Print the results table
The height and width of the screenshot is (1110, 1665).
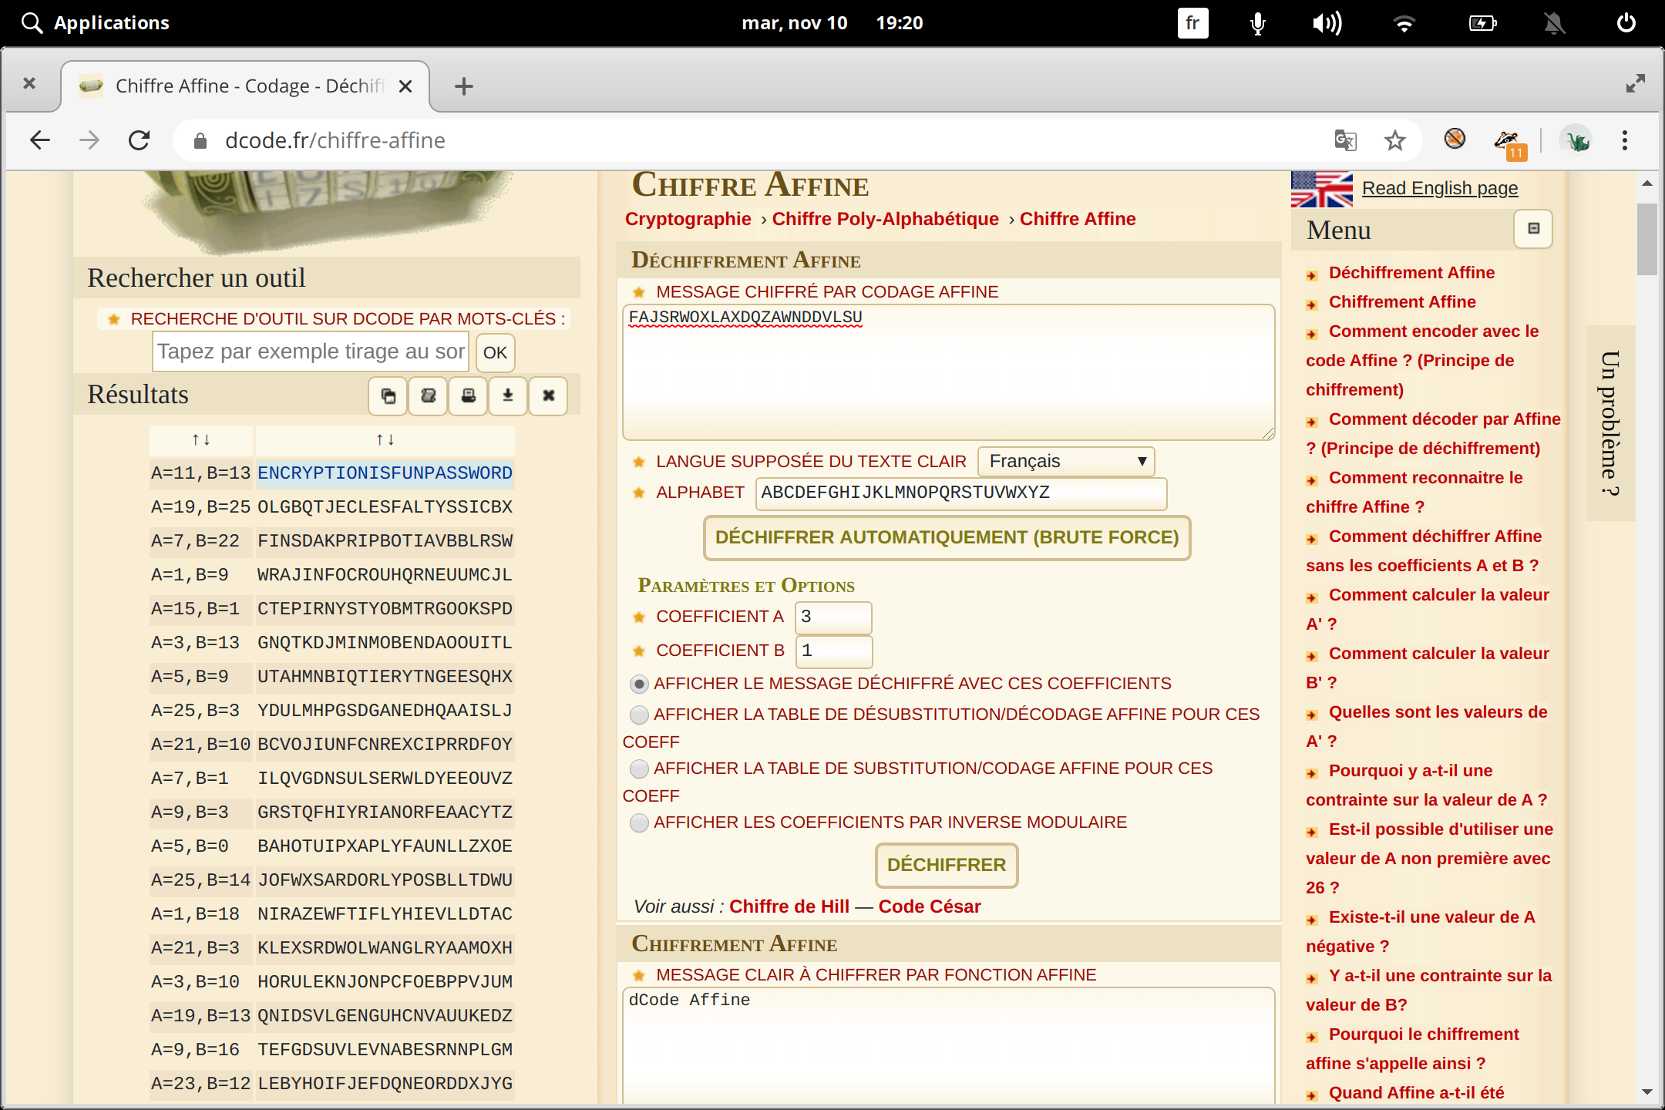point(468,395)
